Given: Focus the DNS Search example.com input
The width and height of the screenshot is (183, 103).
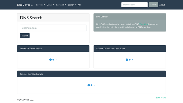Looking at the screenshot, I should (x=53, y=28).
